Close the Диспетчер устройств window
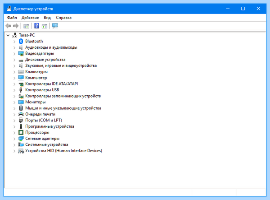 (258, 9)
